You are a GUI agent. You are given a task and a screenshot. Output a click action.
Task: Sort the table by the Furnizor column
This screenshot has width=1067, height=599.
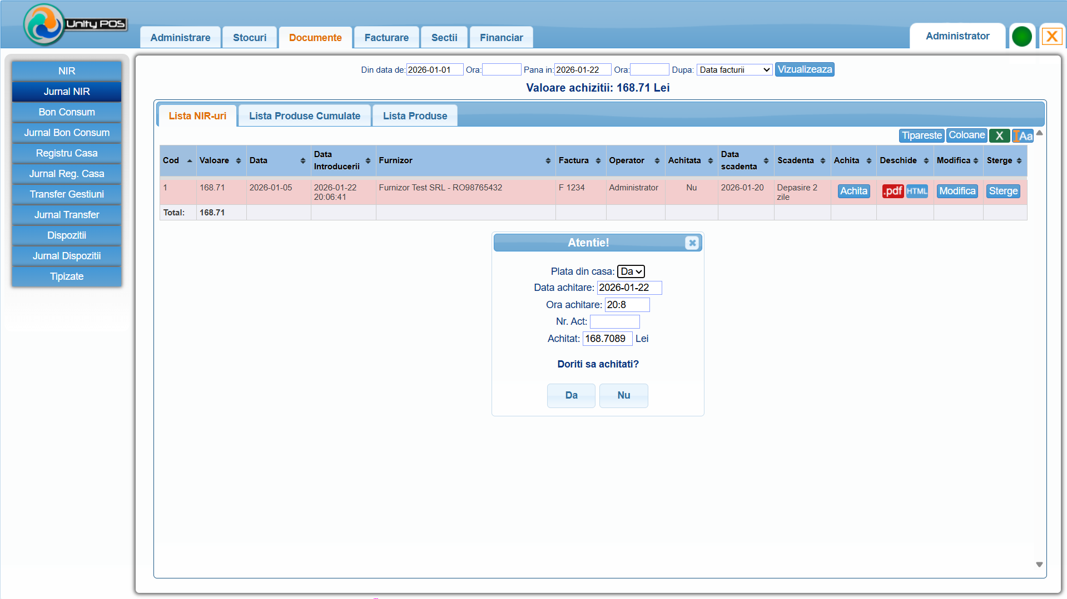465,160
